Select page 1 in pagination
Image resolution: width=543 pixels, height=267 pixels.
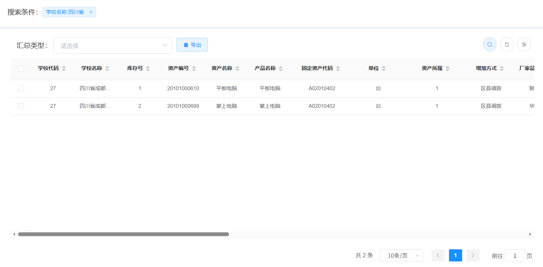click(455, 256)
